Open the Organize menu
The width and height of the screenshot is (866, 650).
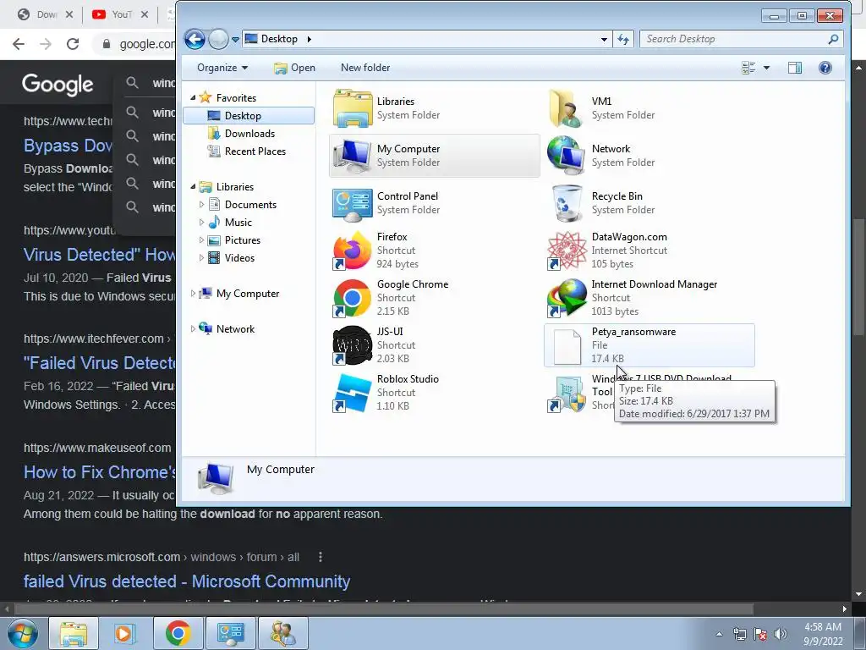click(222, 68)
